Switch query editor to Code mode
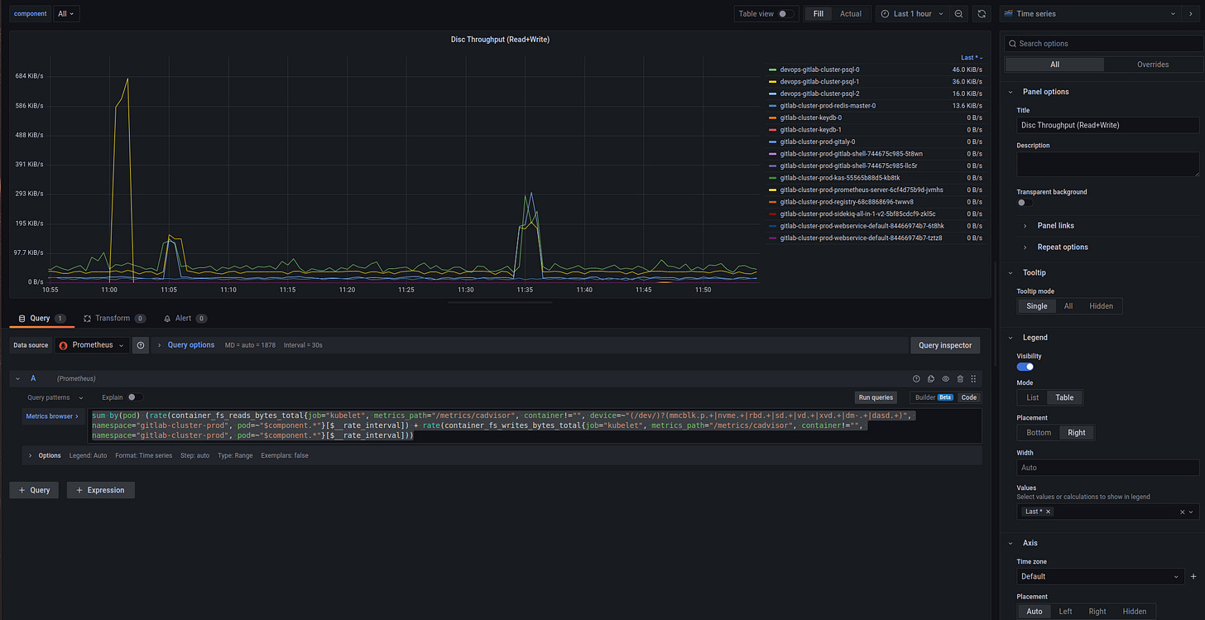 click(x=968, y=397)
